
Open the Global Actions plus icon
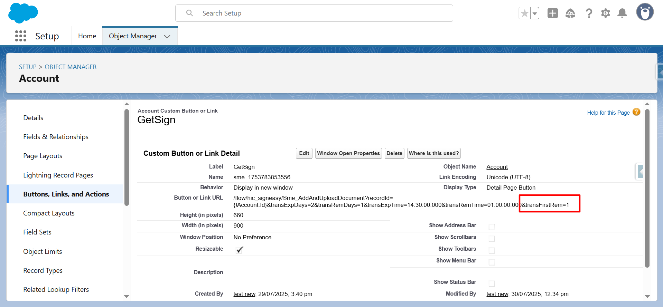pyautogui.click(x=553, y=13)
